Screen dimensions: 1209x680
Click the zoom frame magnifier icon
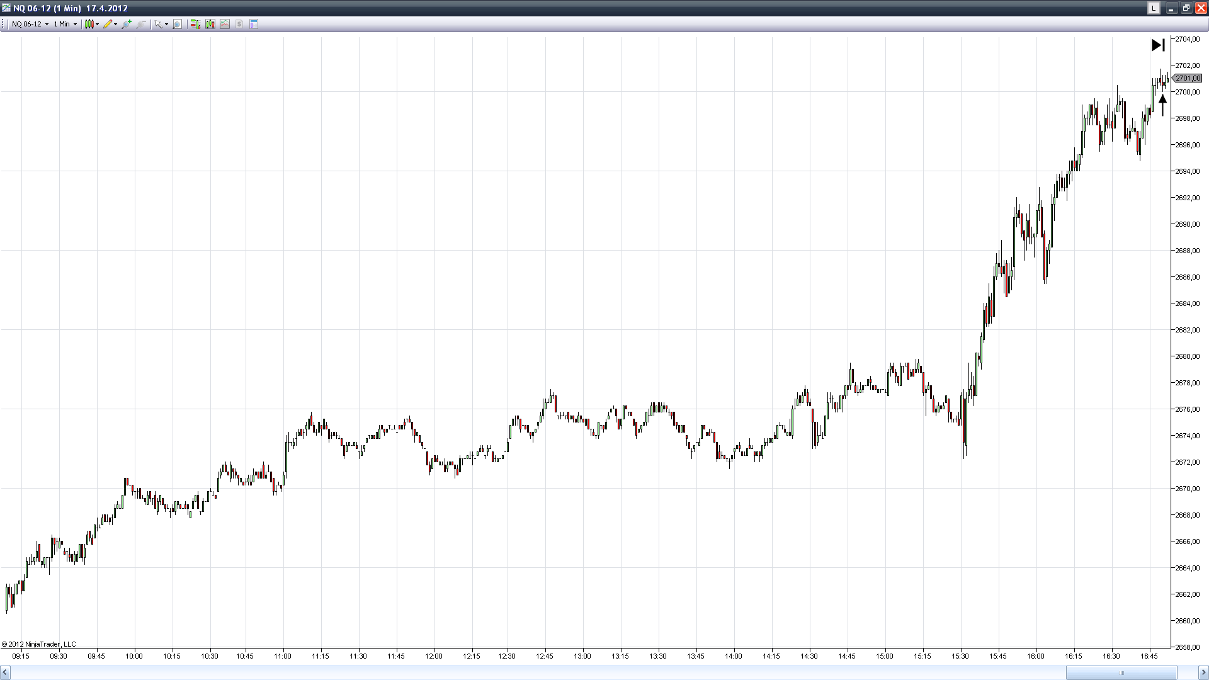pos(178,24)
